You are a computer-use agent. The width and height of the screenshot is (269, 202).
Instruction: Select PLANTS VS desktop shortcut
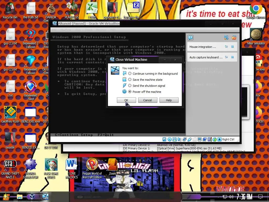point(72,11)
